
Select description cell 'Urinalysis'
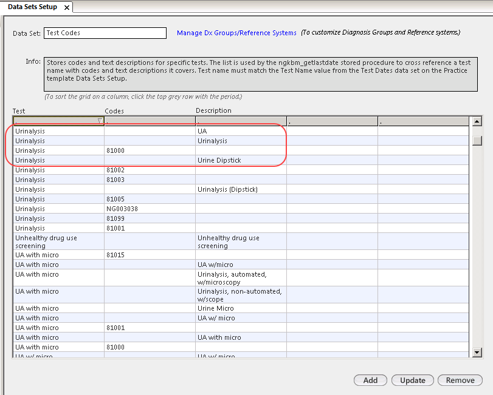tap(241, 141)
